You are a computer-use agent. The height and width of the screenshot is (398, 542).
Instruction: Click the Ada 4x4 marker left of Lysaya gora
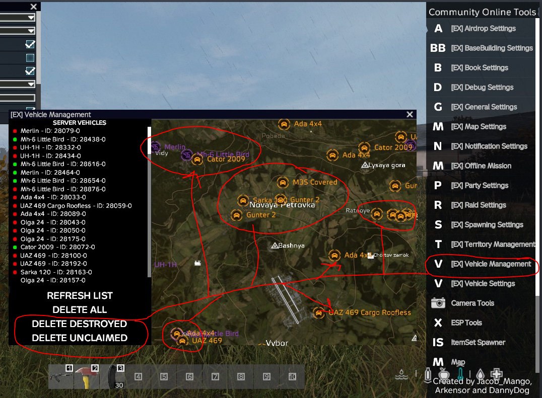click(332, 155)
